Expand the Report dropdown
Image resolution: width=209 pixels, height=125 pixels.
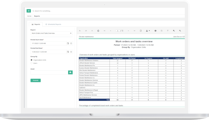pyautogui.click(x=51, y=33)
